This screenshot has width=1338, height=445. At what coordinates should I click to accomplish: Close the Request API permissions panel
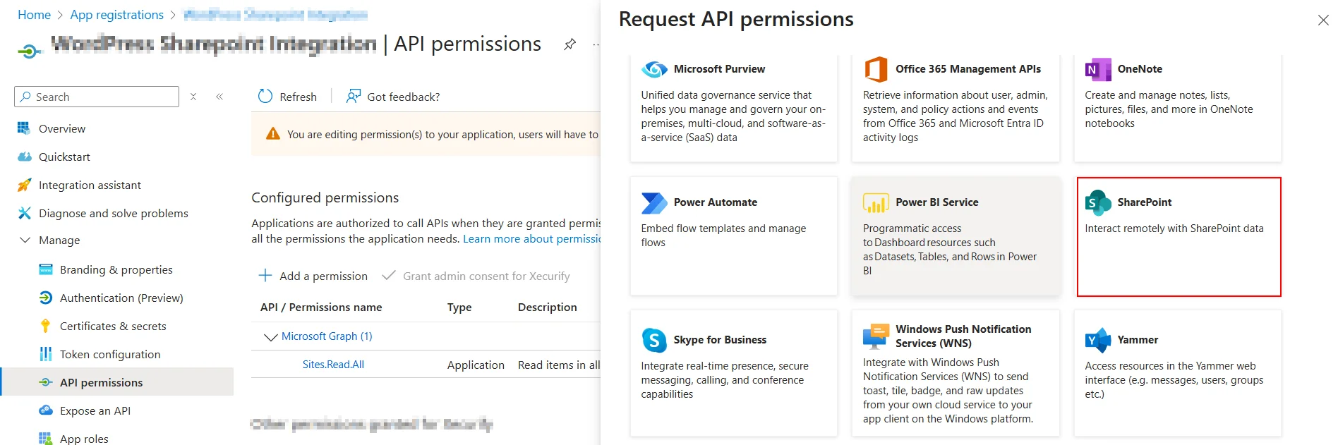point(1323,20)
